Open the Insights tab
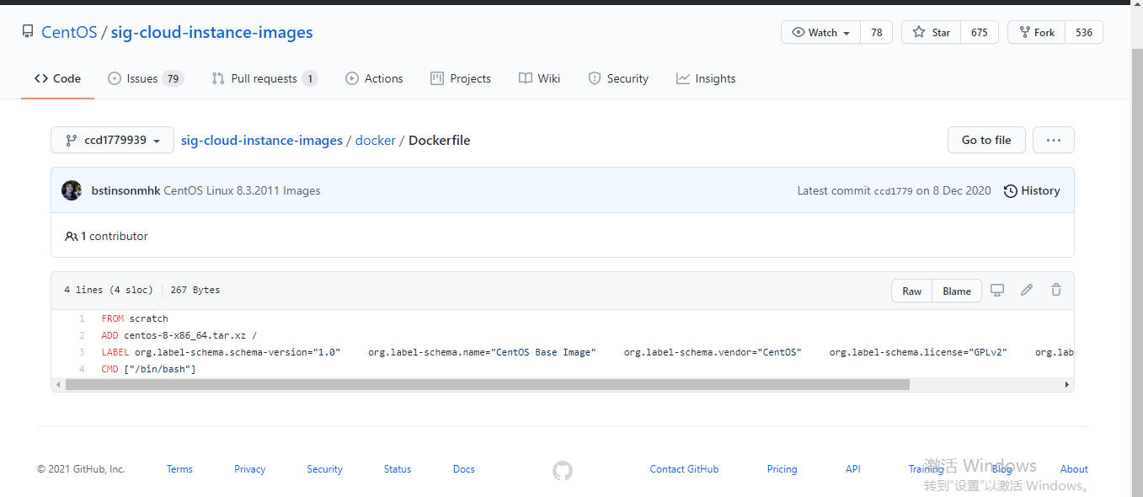The width and height of the screenshot is (1143, 497). coord(706,78)
